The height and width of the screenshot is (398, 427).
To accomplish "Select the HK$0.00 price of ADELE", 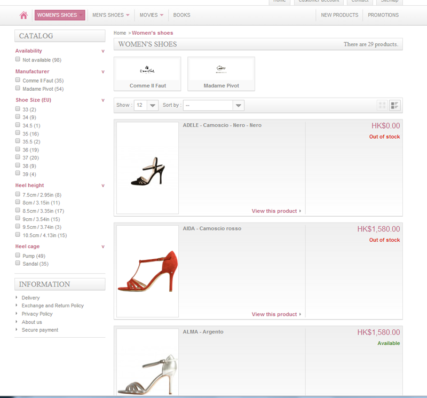I will coord(385,126).
